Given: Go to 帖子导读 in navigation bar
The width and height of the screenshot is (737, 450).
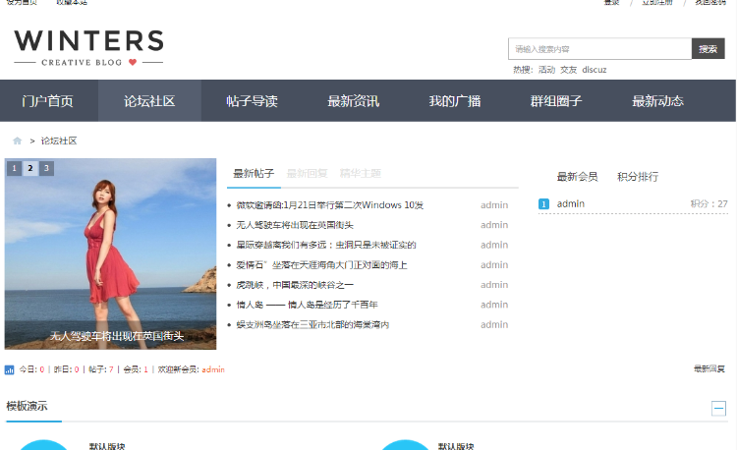Looking at the screenshot, I should point(252,101).
